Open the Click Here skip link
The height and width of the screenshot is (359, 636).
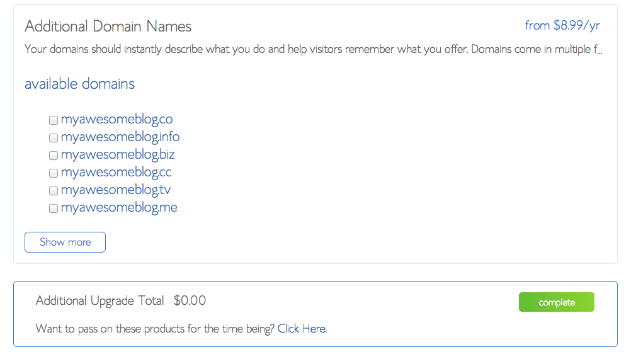[302, 329]
